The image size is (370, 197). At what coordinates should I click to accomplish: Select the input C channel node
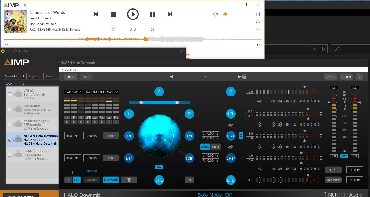159,92
